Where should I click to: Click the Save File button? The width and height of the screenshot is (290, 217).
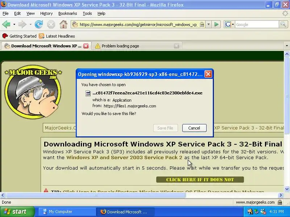165,128
